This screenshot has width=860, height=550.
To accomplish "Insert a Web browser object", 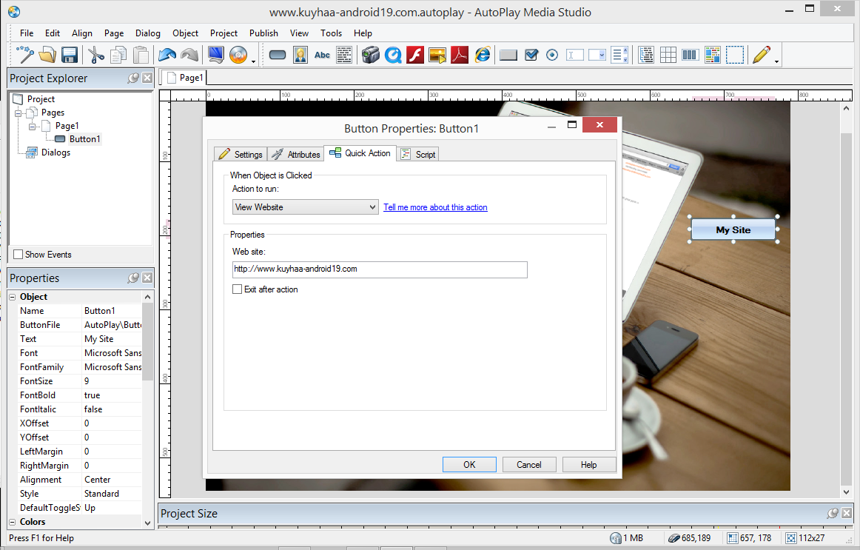I will coord(482,55).
